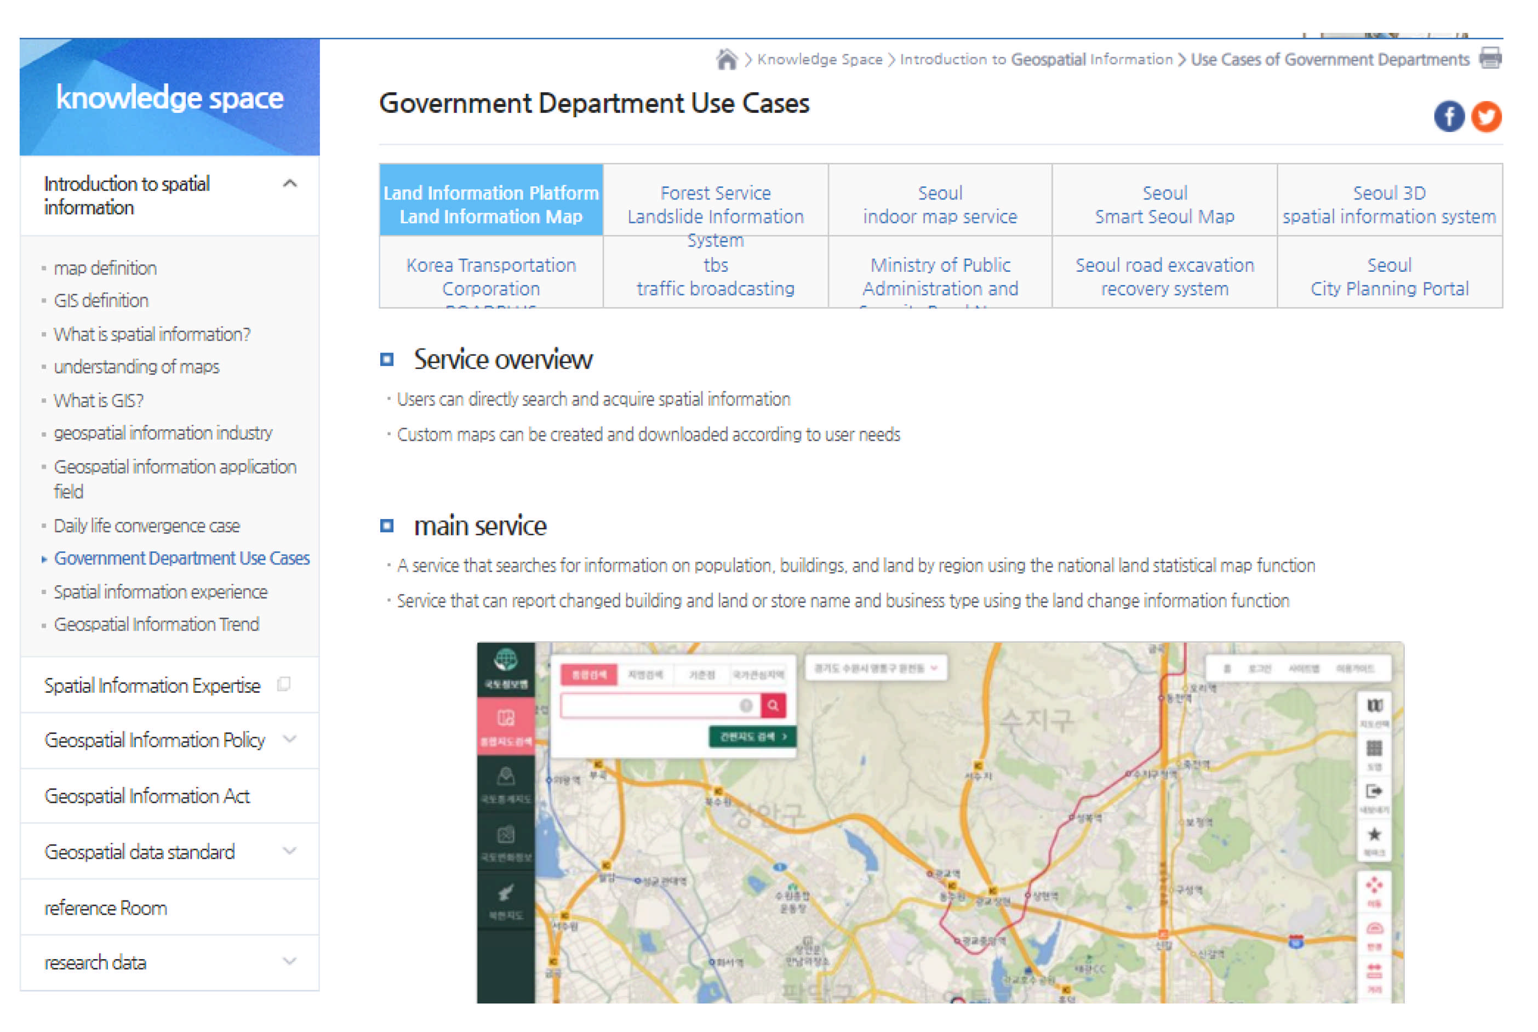Click the globe logo in map sidebar
This screenshot has width=1538, height=1032.
point(505,659)
